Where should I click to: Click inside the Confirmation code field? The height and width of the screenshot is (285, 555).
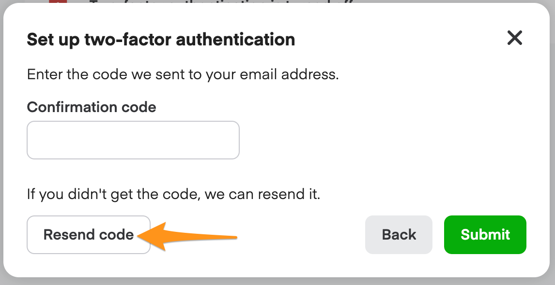(133, 140)
